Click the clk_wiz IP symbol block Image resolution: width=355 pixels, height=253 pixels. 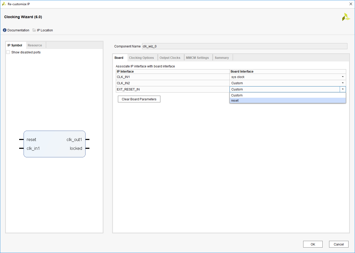[54, 144]
